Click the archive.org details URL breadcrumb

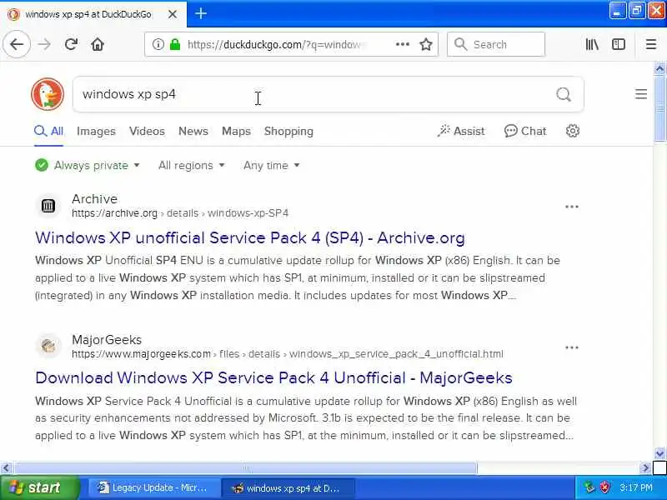pos(180,213)
